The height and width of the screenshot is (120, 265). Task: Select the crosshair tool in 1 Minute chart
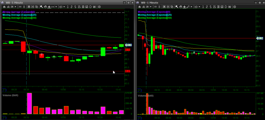click(184, 7)
